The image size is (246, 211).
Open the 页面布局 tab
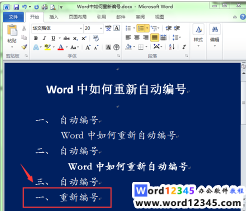click(x=77, y=17)
